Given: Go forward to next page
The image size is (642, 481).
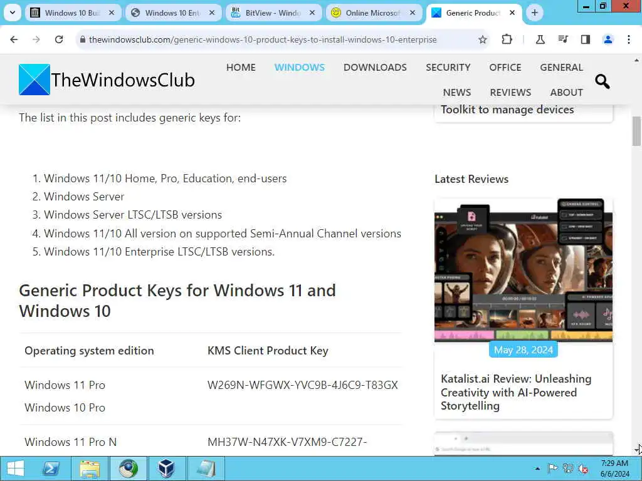Looking at the screenshot, I should [x=36, y=39].
